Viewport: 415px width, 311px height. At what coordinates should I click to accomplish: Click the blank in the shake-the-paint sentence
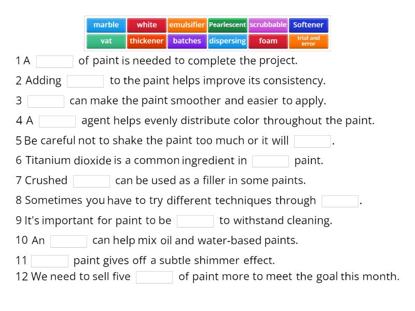(312, 141)
